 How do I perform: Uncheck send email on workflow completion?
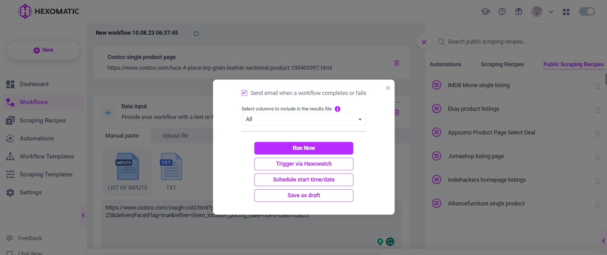244,93
